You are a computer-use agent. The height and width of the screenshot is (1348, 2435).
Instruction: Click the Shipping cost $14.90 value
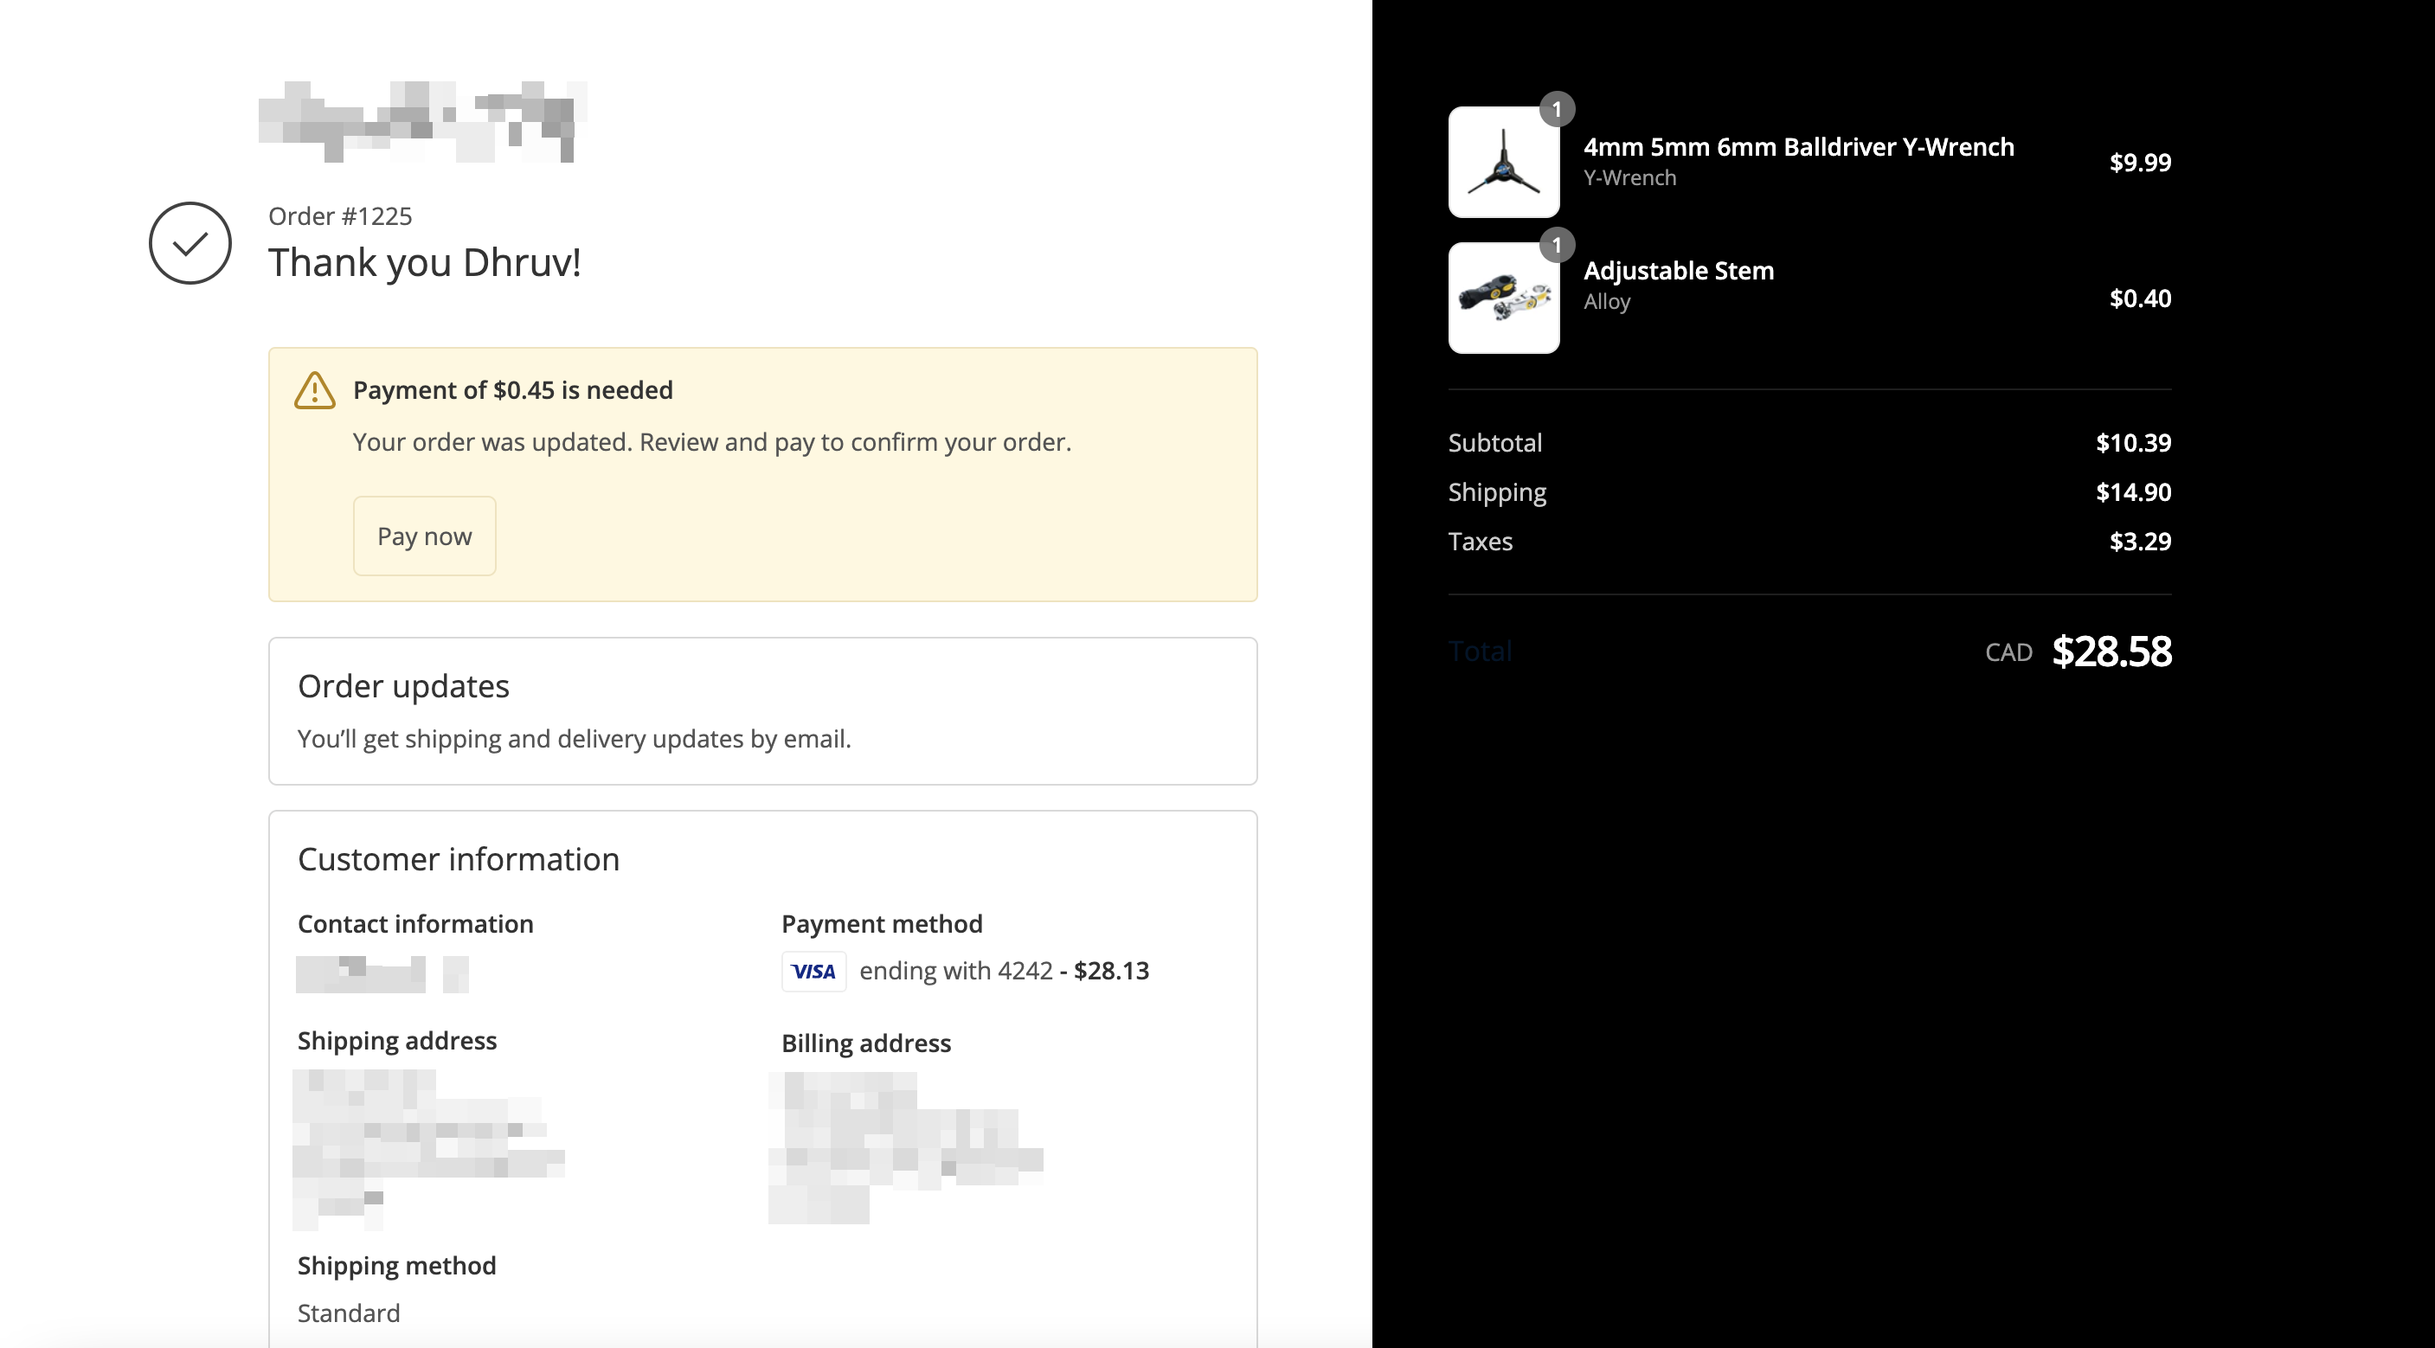[2132, 492]
